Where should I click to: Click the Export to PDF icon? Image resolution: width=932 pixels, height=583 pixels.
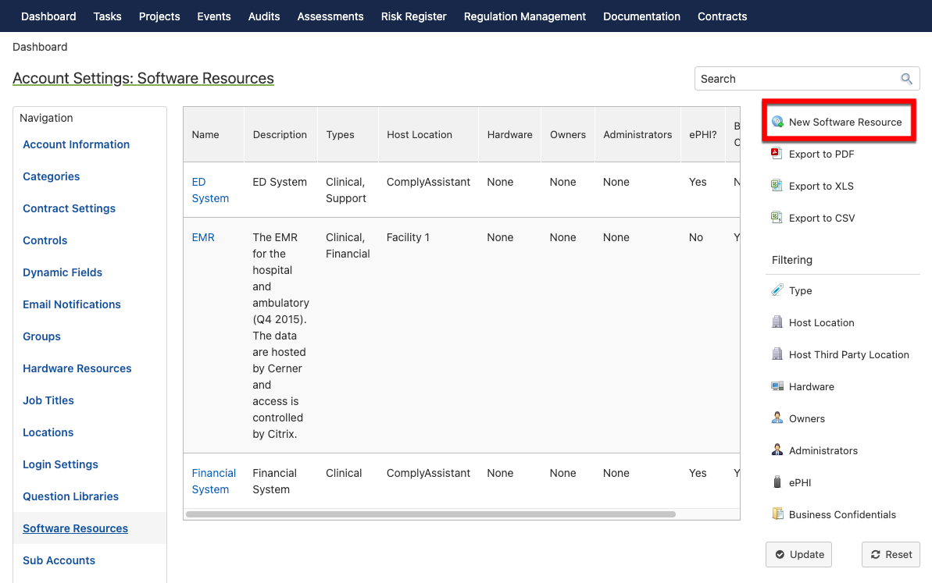(777, 154)
